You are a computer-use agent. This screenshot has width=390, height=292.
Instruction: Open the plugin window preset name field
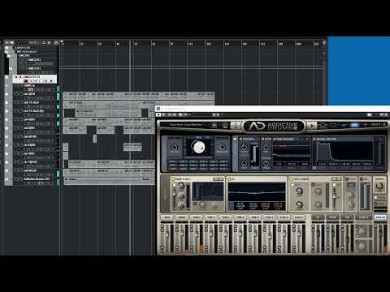pyautogui.click(x=201, y=115)
